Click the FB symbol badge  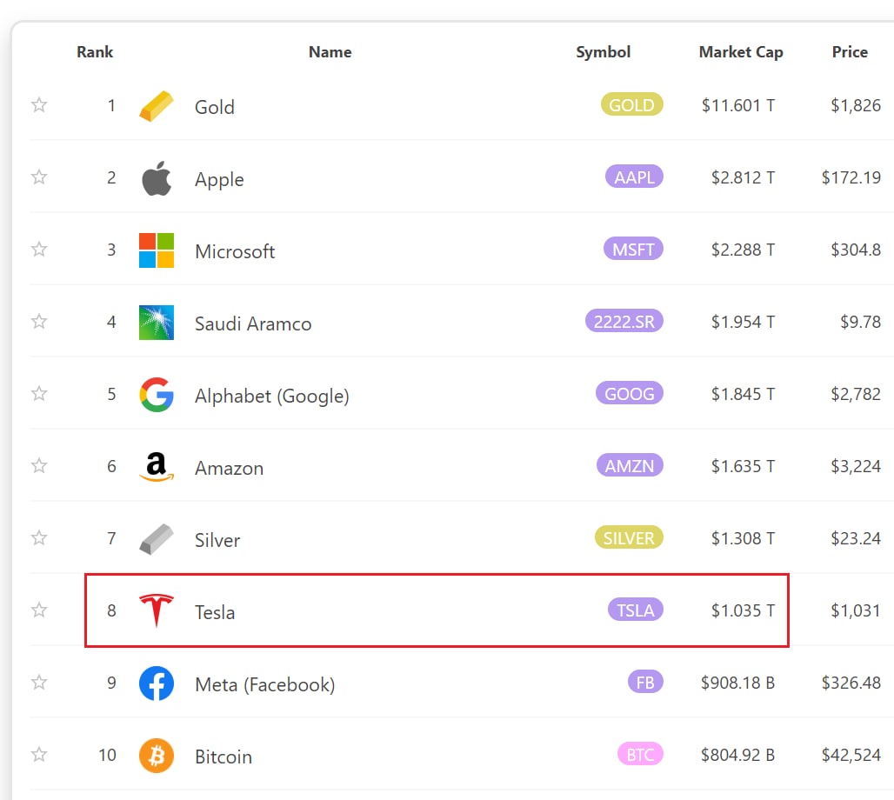coord(645,682)
